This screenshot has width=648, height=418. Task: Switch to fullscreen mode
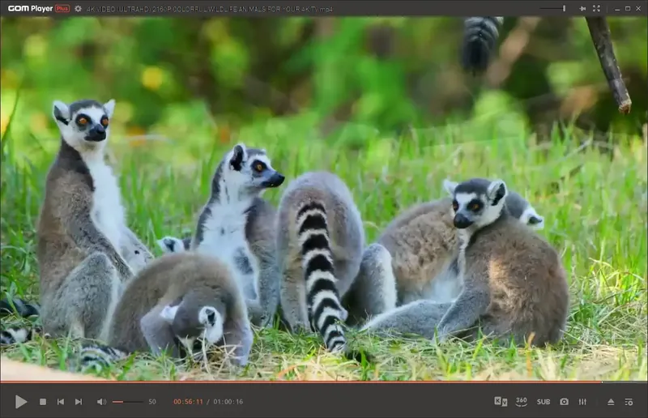596,8
